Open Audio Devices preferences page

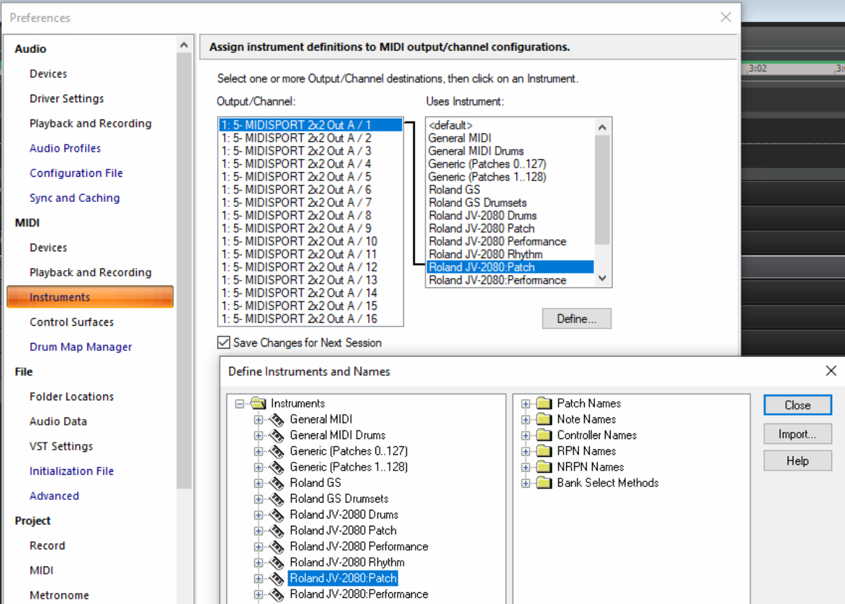pos(48,74)
